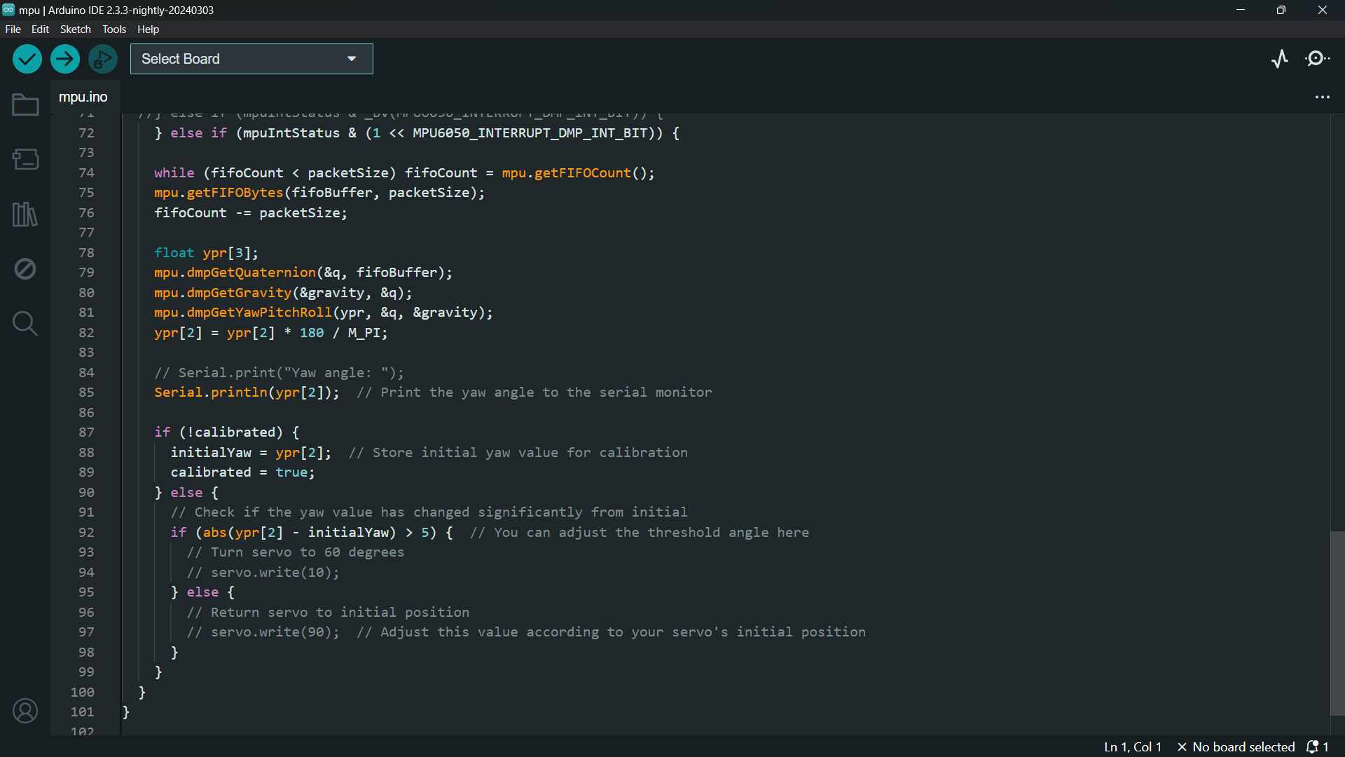
Task: Open the Tools menu
Action: tap(114, 29)
